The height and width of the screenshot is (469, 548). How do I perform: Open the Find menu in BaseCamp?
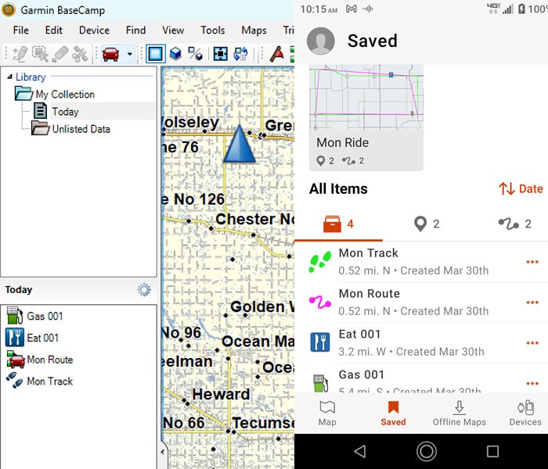[136, 30]
